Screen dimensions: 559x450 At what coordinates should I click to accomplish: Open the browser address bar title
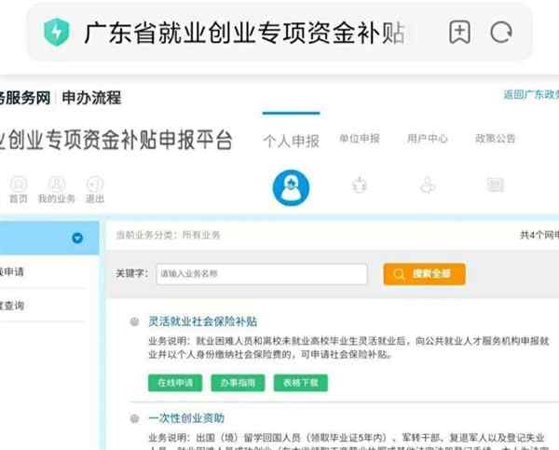pos(244,33)
